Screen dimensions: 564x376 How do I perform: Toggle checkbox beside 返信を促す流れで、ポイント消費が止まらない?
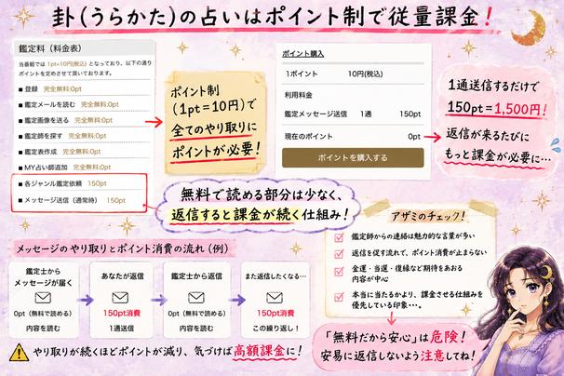tap(339, 254)
